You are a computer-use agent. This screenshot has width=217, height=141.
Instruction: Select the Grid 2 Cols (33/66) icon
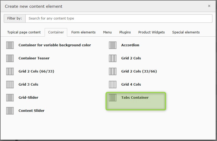(113, 71)
